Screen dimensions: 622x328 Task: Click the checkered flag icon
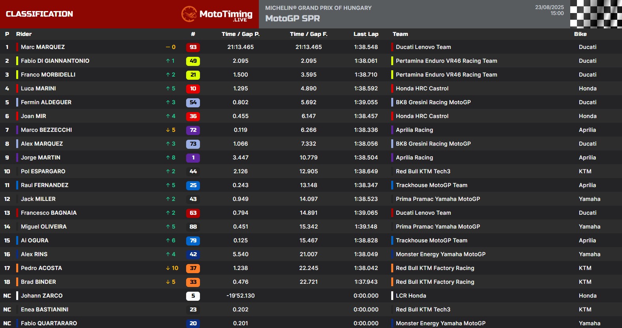(x=596, y=14)
